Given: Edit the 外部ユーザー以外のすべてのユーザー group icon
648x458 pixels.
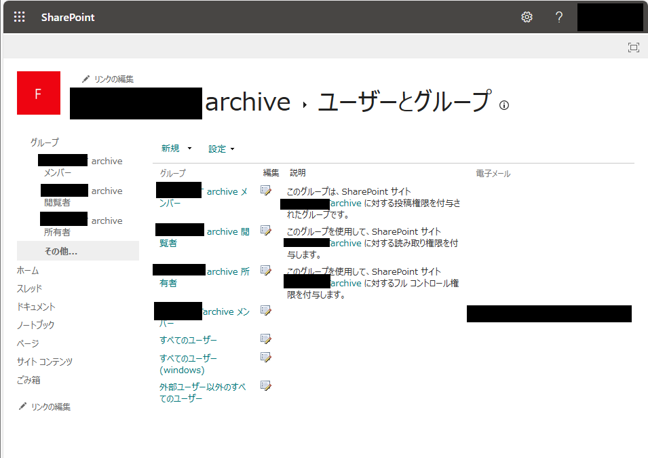Looking at the screenshot, I should click(x=266, y=385).
